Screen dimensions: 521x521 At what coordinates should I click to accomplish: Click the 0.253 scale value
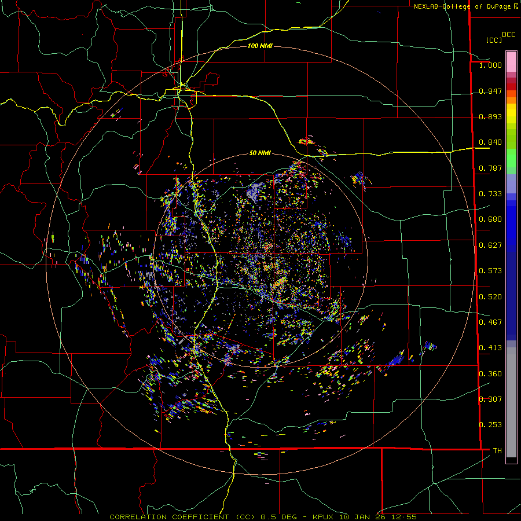click(x=490, y=425)
